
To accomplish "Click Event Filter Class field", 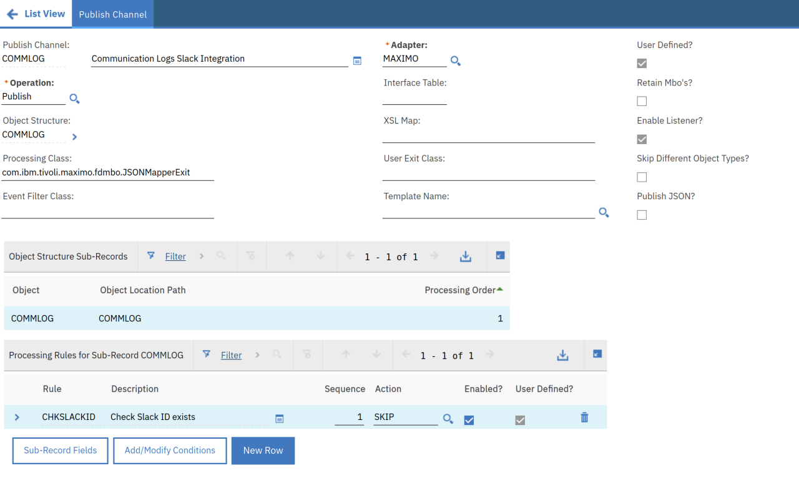I will (x=107, y=211).
